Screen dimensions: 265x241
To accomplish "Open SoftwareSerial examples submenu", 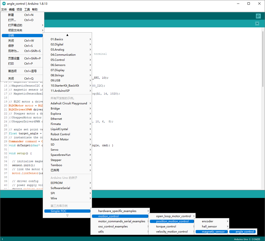I will (67, 188).
